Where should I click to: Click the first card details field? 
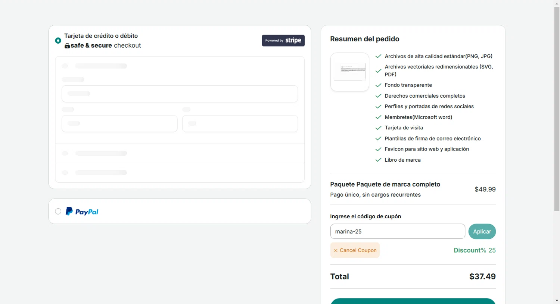(180, 94)
